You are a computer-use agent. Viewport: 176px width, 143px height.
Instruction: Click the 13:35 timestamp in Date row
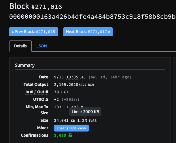[72, 77]
